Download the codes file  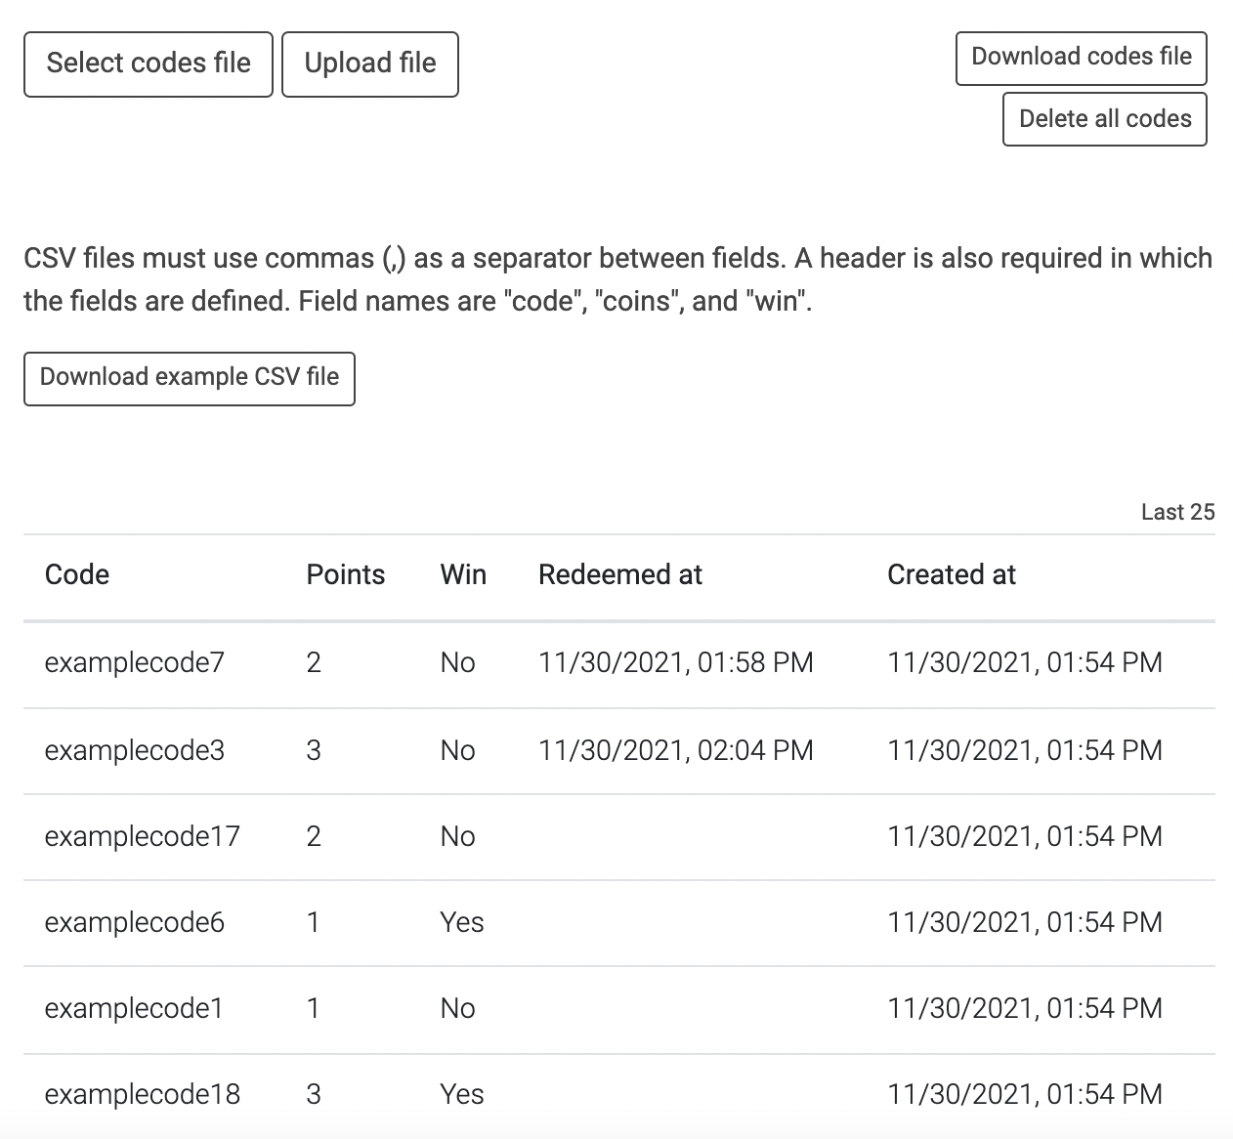1081,58
